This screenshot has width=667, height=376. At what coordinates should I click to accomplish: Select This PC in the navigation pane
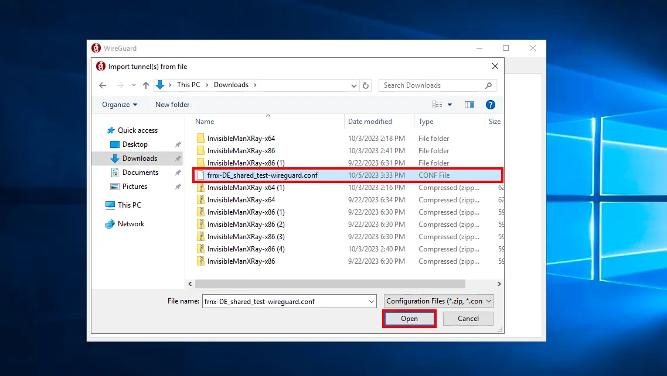(x=129, y=205)
